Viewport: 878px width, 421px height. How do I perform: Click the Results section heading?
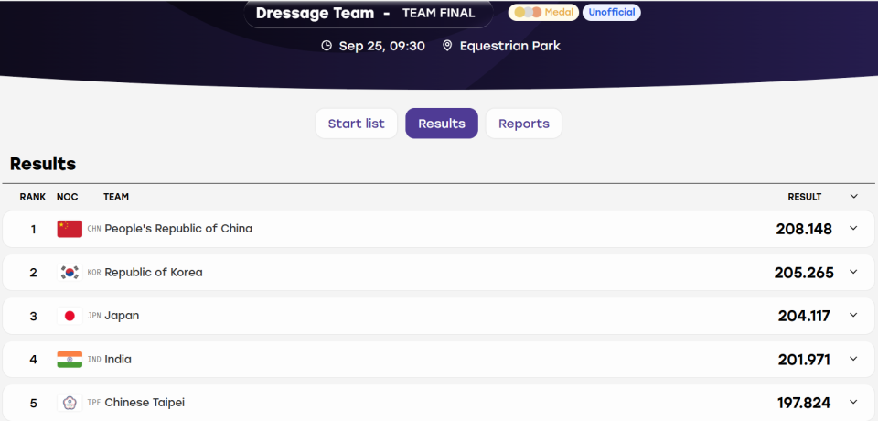click(x=43, y=164)
